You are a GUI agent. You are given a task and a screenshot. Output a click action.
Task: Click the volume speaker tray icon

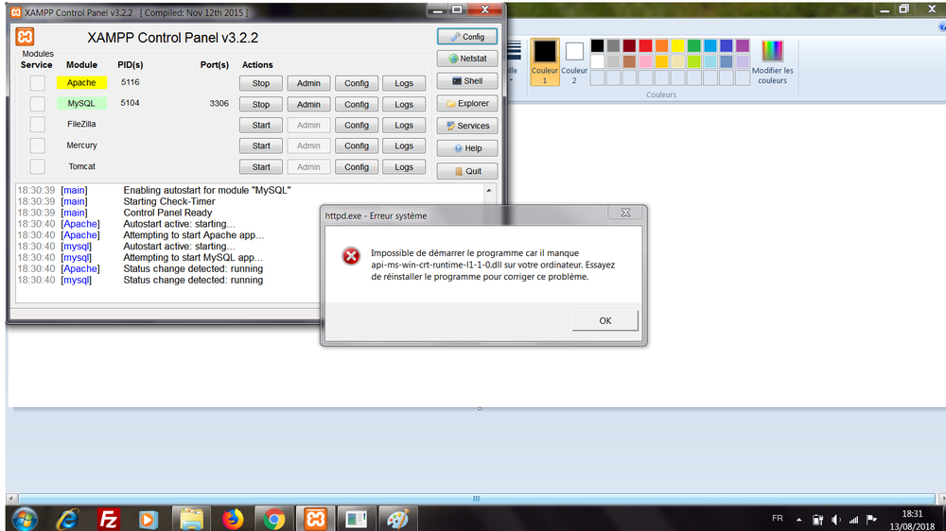835,520
